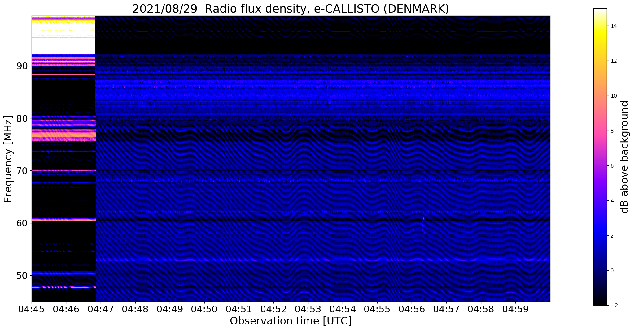The height and width of the screenshot is (330, 634).
Task: Click the small pink spike near 04:56 at 60 MHz
Action: coord(423,219)
